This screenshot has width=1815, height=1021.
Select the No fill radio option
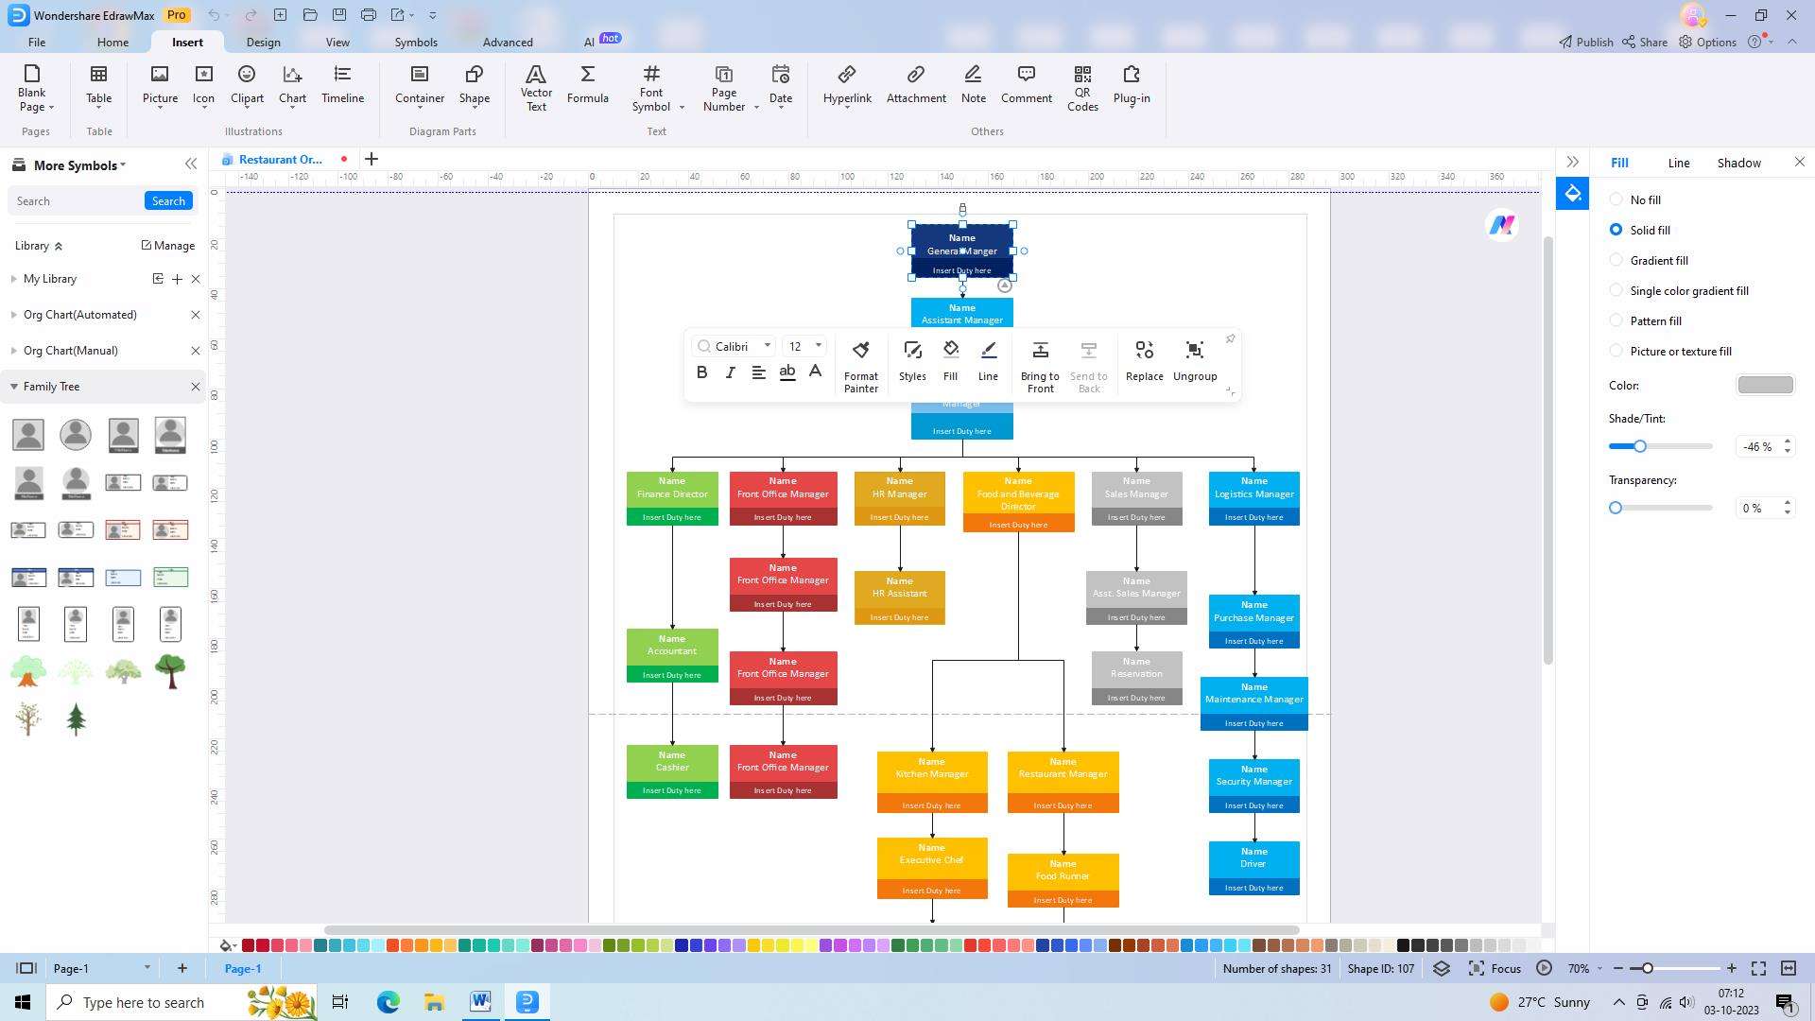click(x=1616, y=199)
